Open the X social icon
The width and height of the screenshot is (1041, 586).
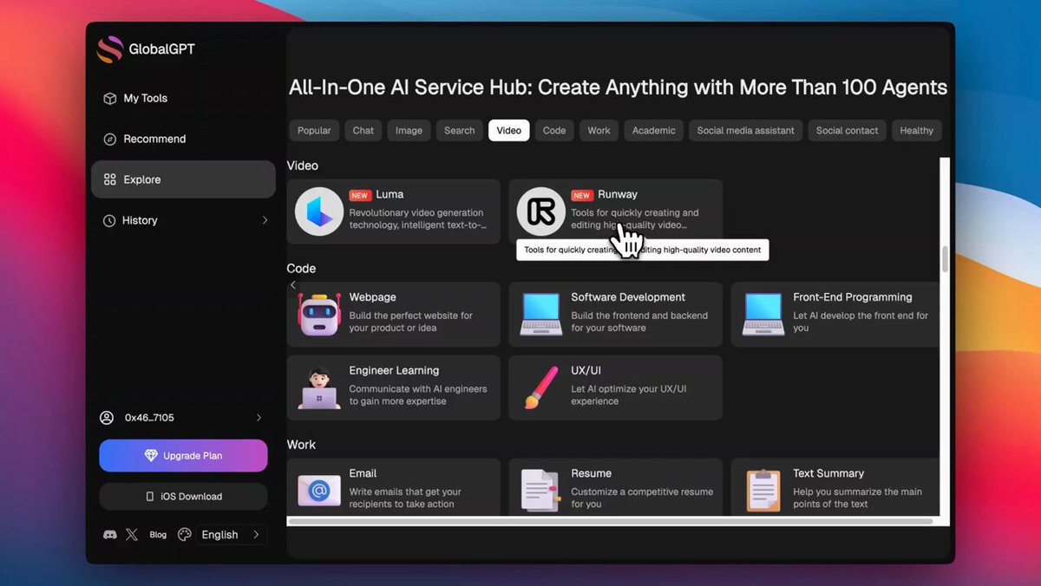click(132, 535)
